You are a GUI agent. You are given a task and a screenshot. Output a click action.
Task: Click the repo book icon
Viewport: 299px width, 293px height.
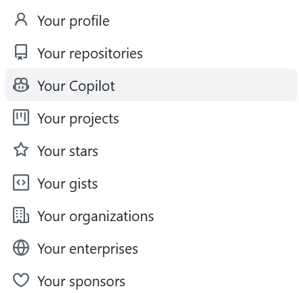[21, 52]
